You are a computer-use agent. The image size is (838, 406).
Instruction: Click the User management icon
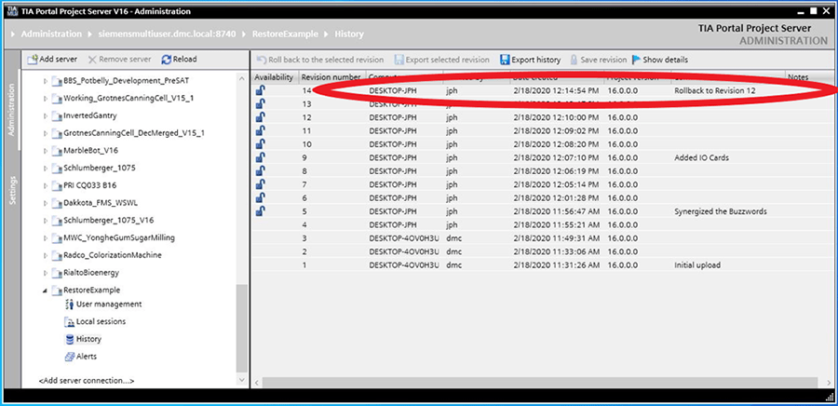click(x=69, y=304)
